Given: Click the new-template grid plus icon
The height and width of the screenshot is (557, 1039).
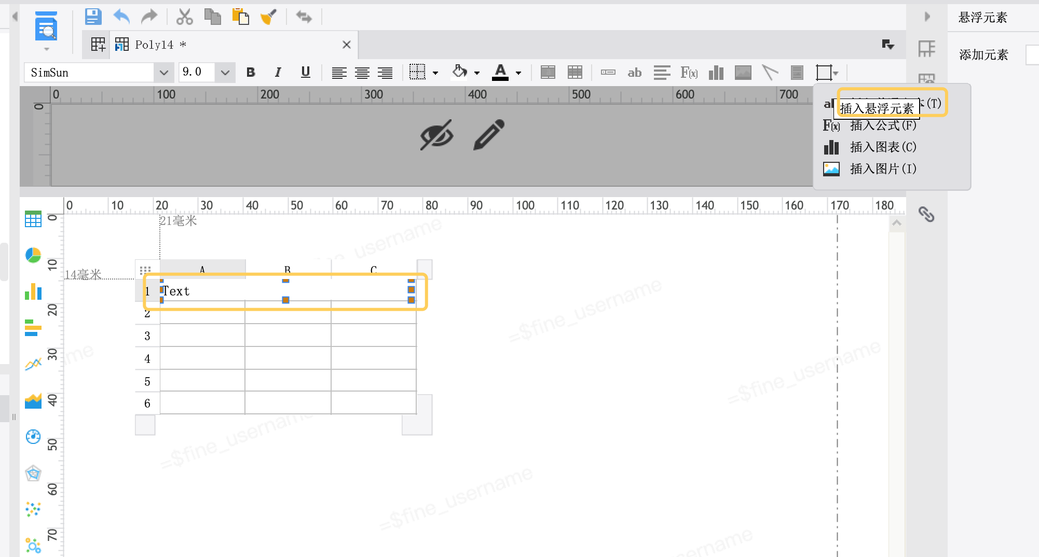Looking at the screenshot, I should click(98, 45).
